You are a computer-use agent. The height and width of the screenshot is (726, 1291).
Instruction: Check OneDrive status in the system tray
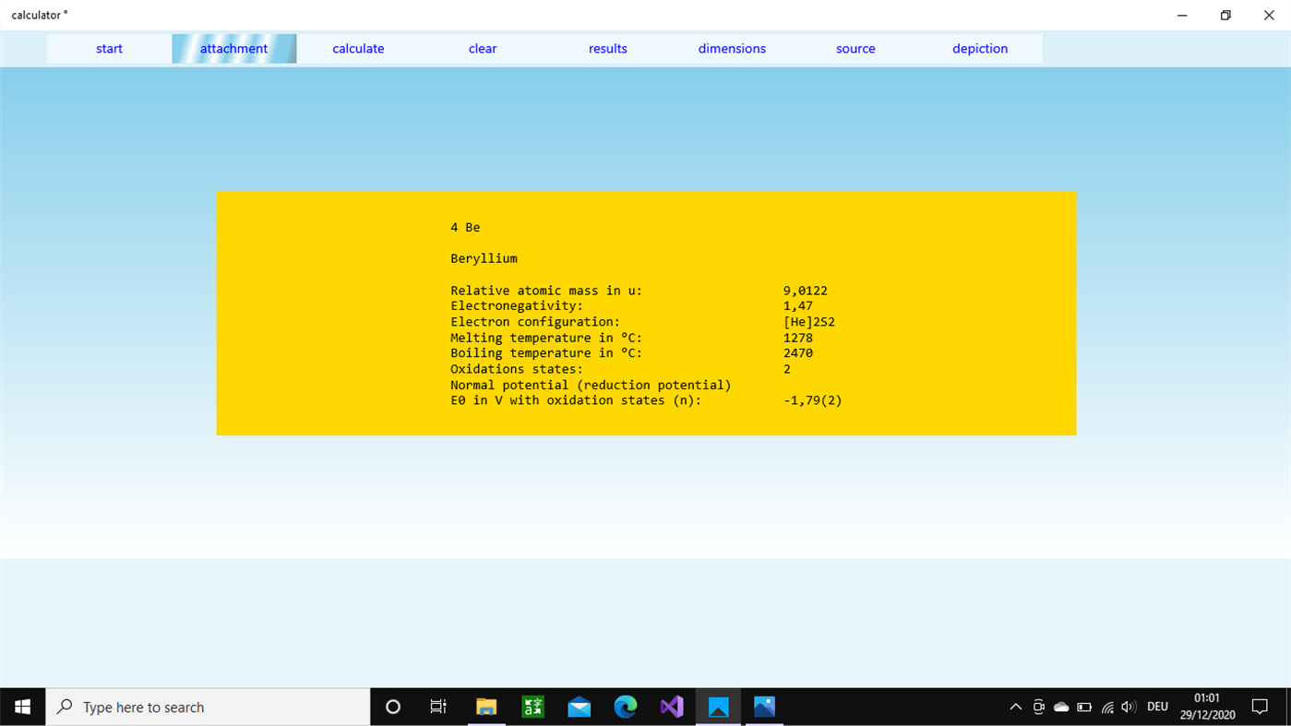1060,707
